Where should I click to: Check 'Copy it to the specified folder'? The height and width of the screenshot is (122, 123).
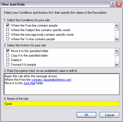8,55
